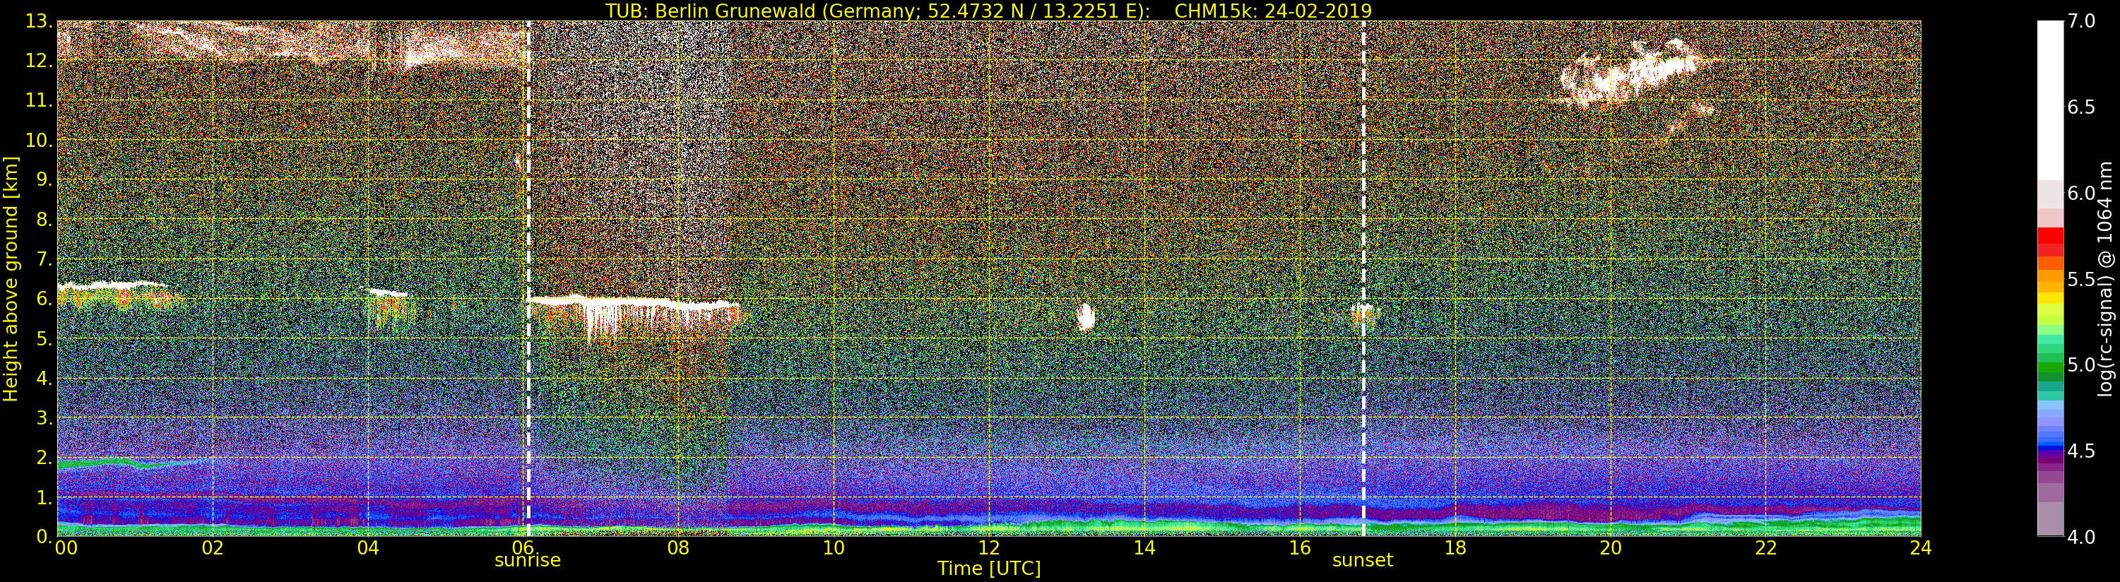Screen dimensions: 2120x582
Task: Click the white top segment of the colorbar
Action: point(2050,100)
